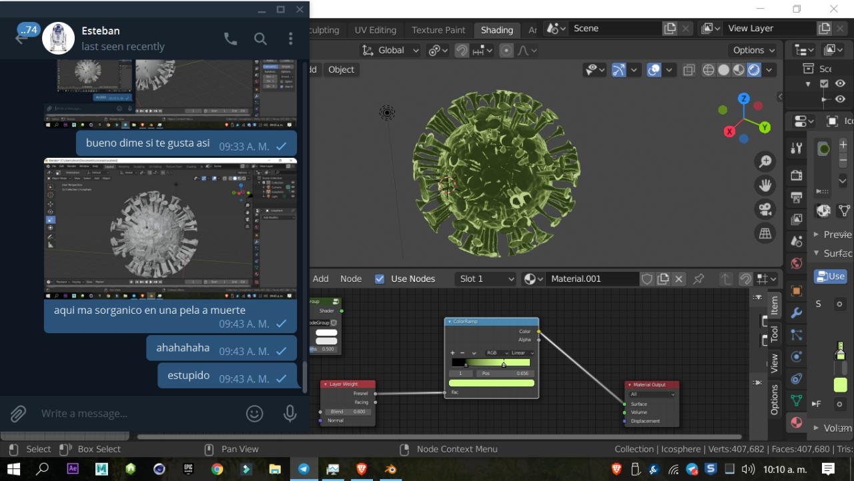Open the Slot 1 material slot dropdown
854x481 pixels.
[486, 279]
